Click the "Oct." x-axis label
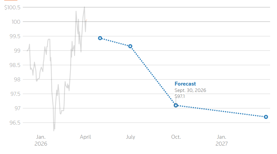277x154 pixels. (x=176, y=137)
